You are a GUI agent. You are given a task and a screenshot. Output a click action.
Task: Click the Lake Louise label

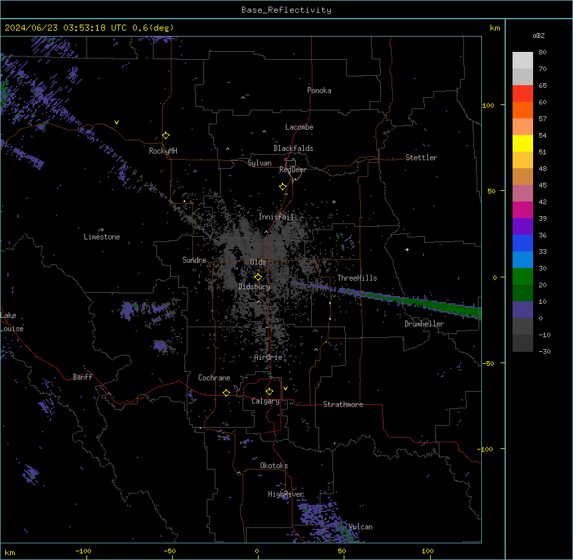tap(12, 322)
